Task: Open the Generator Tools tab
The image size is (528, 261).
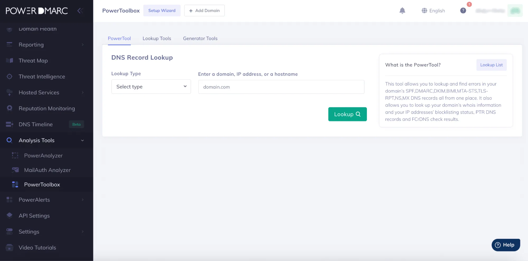Action: point(200,38)
